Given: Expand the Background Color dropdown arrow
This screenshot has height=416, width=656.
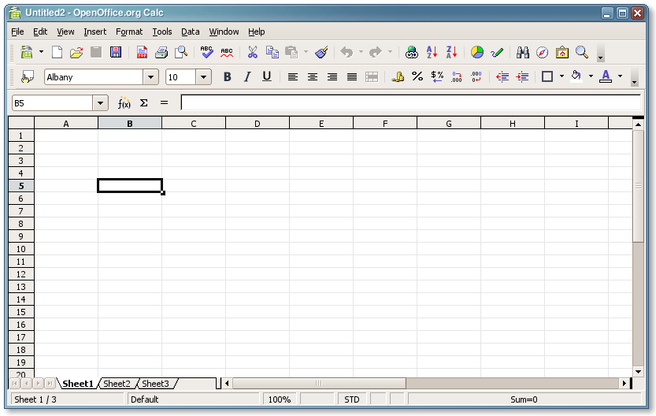Looking at the screenshot, I should click(x=591, y=76).
